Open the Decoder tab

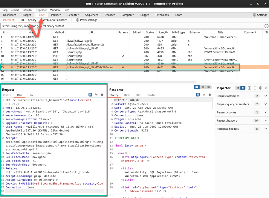click(110, 15)
